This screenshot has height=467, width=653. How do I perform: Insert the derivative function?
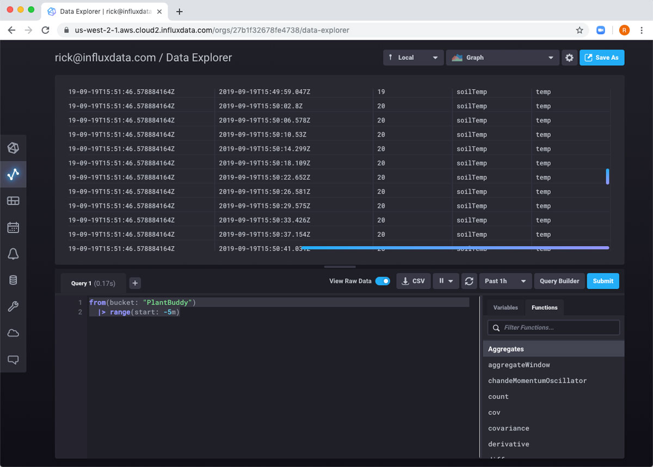pos(509,444)
